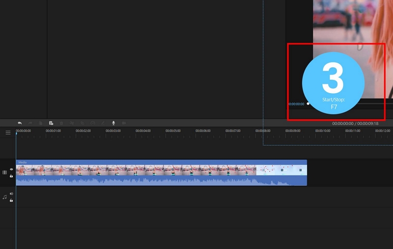This screenshot has height=249, width=393.
Task: Click the Delete trash icon in toolbar
Action: coord(61,123)
